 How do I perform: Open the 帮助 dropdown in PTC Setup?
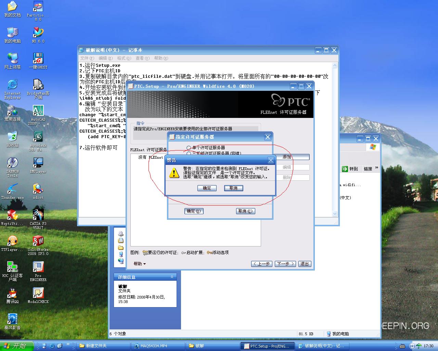click(x=140, y=264)
